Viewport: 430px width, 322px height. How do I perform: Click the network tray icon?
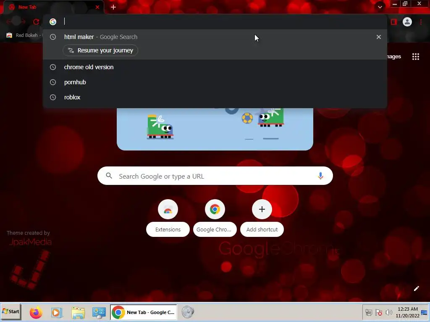coord(369,312)
